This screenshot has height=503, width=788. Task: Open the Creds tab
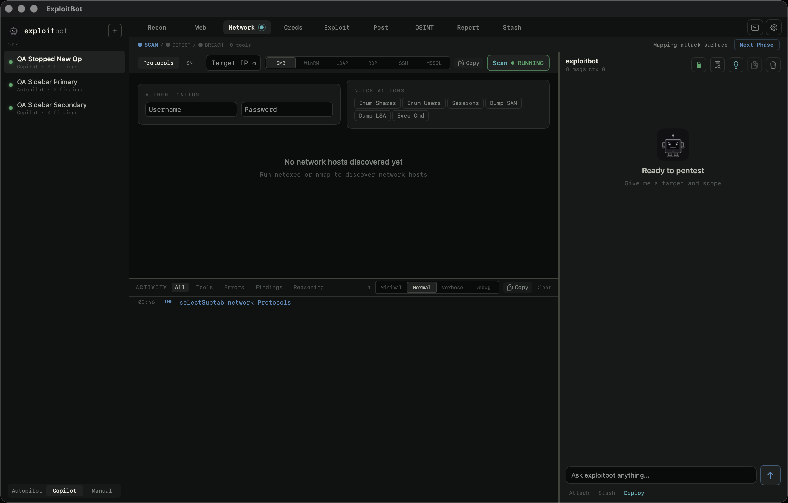point(293,27)
